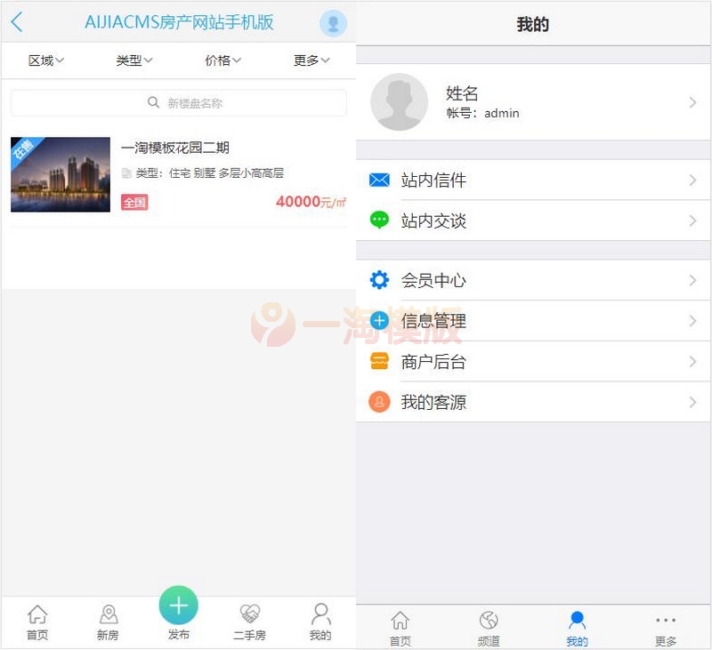Tap the green 发布 plus icon
This screenshot has width=712, height=650.
pos(178,607)
